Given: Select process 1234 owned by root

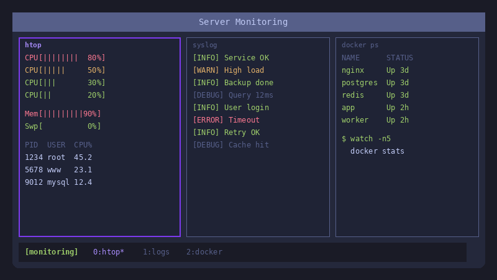Looking at the screenshot, I should 58,157.
